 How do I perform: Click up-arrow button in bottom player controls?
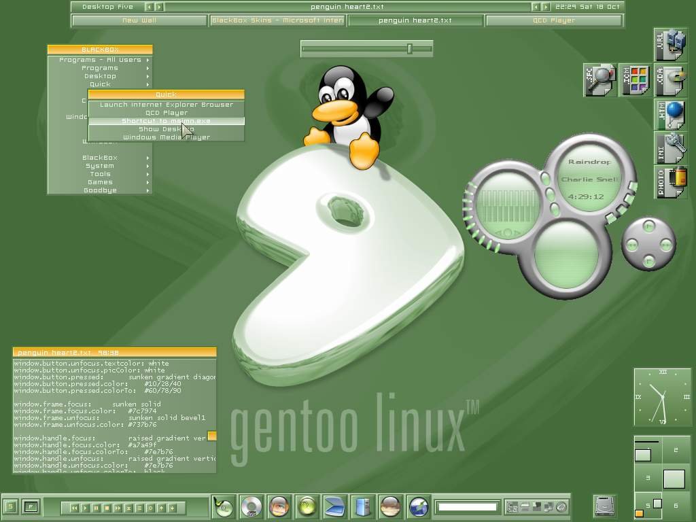point(161,508)
